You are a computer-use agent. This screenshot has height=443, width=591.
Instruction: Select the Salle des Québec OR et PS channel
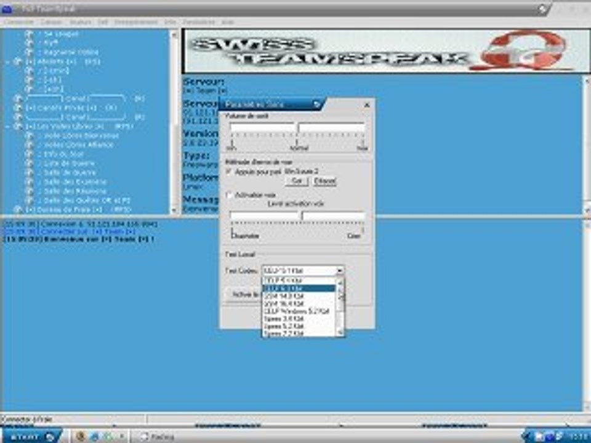point(87,201)
